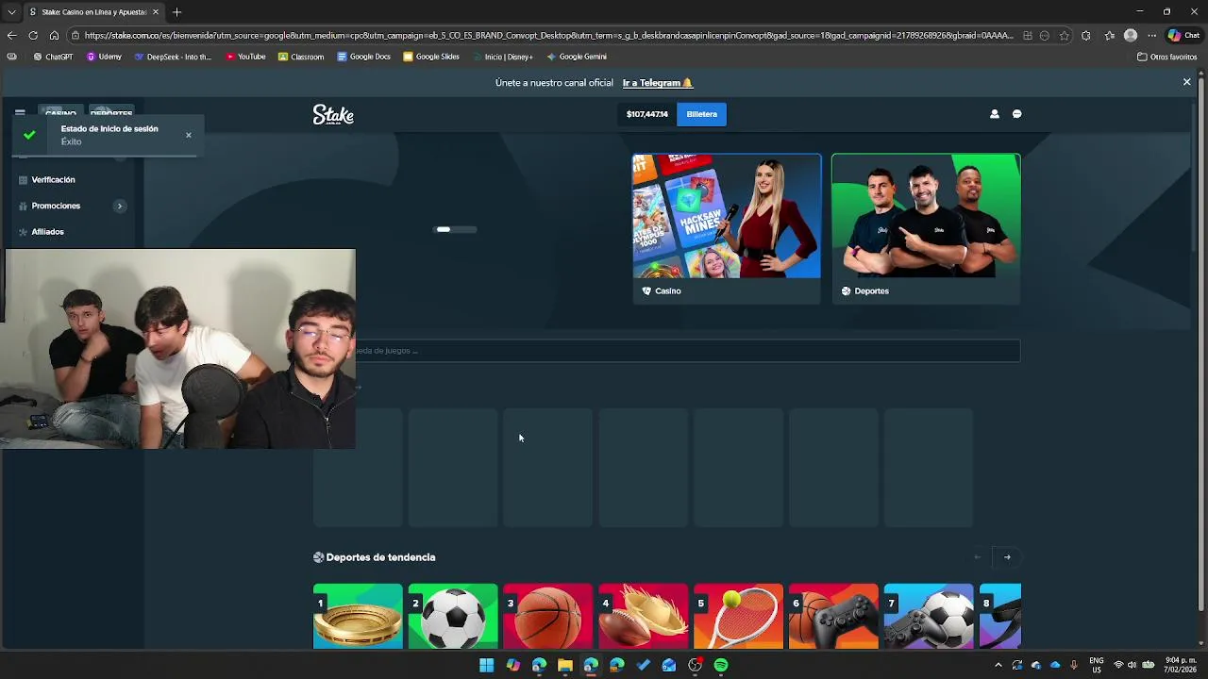Open the basketball sport tile number 3
This screenshot has height=679, width=1208.
point(548,617)
